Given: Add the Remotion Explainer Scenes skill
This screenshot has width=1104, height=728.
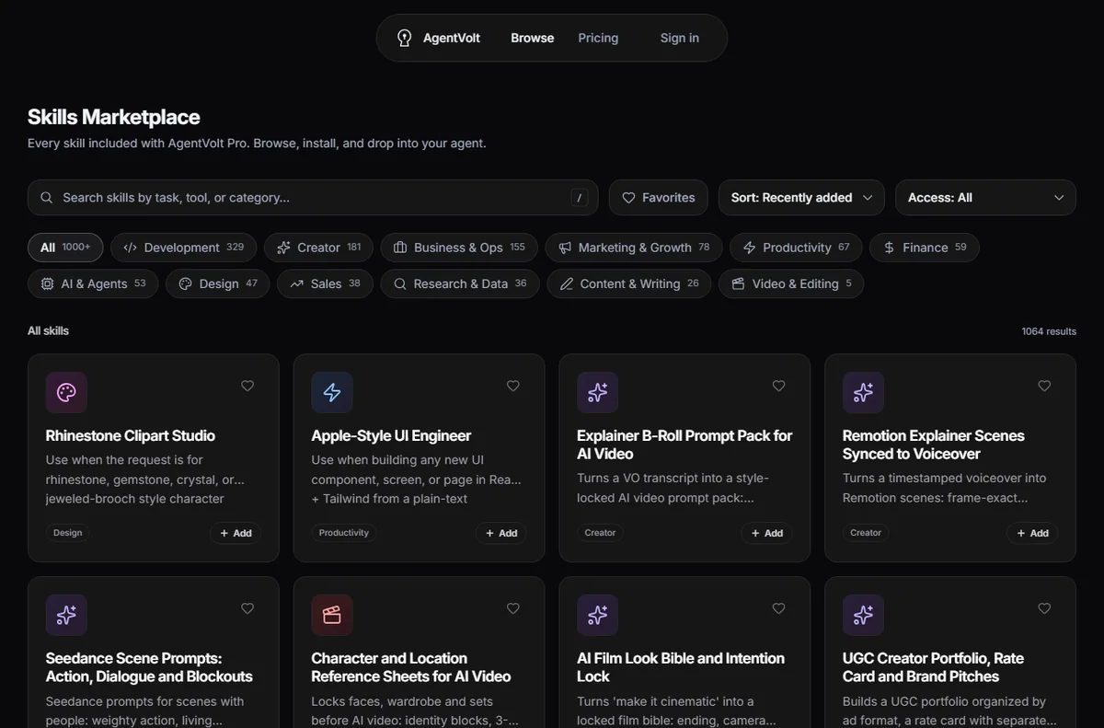Looking at the screenshot, I should tap(1032, 533).
